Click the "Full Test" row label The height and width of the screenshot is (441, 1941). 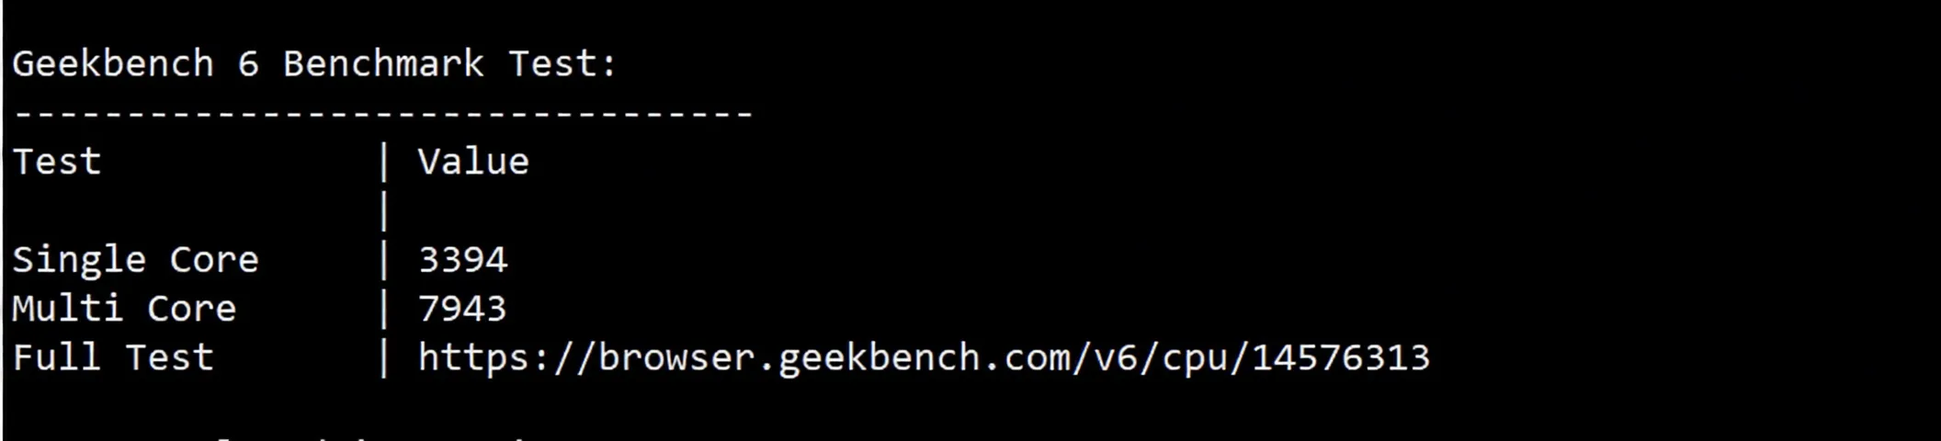click(113, 357)
